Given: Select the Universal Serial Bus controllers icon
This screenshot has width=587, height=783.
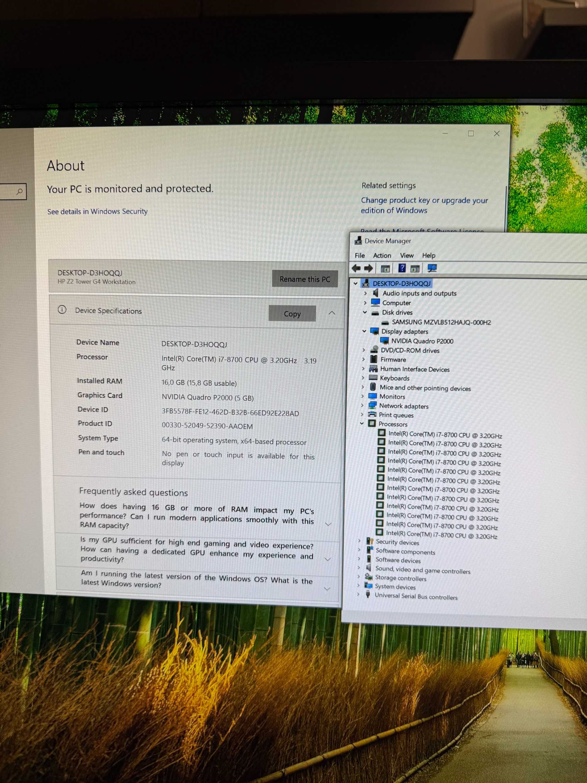Looking at the screenshot, I should [368, 594].
